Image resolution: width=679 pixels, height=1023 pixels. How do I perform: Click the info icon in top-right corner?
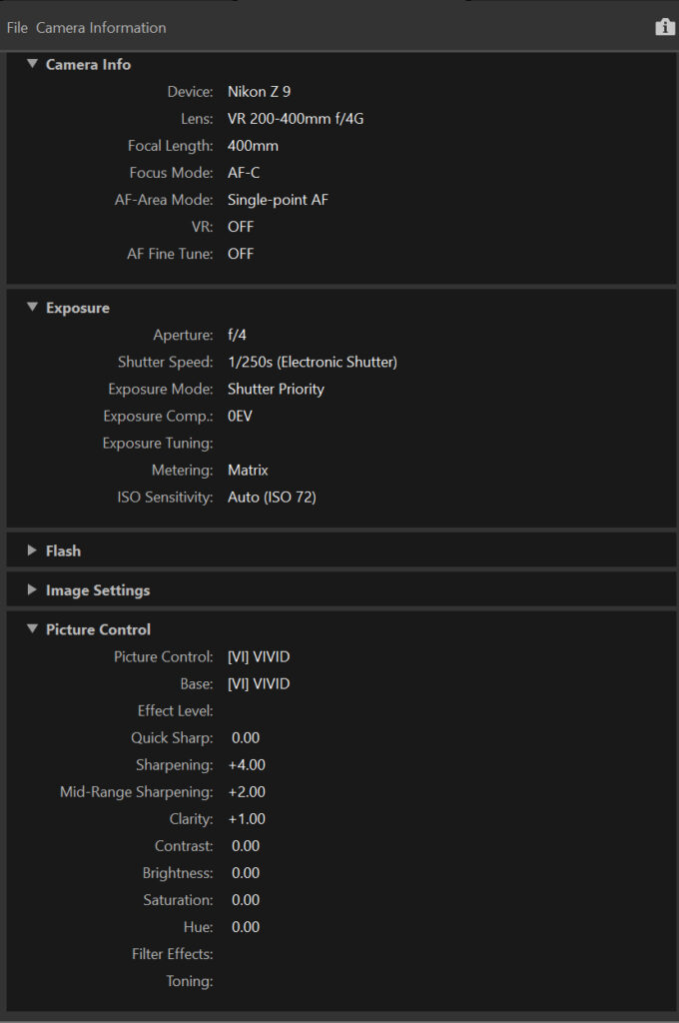pos(665,27)
